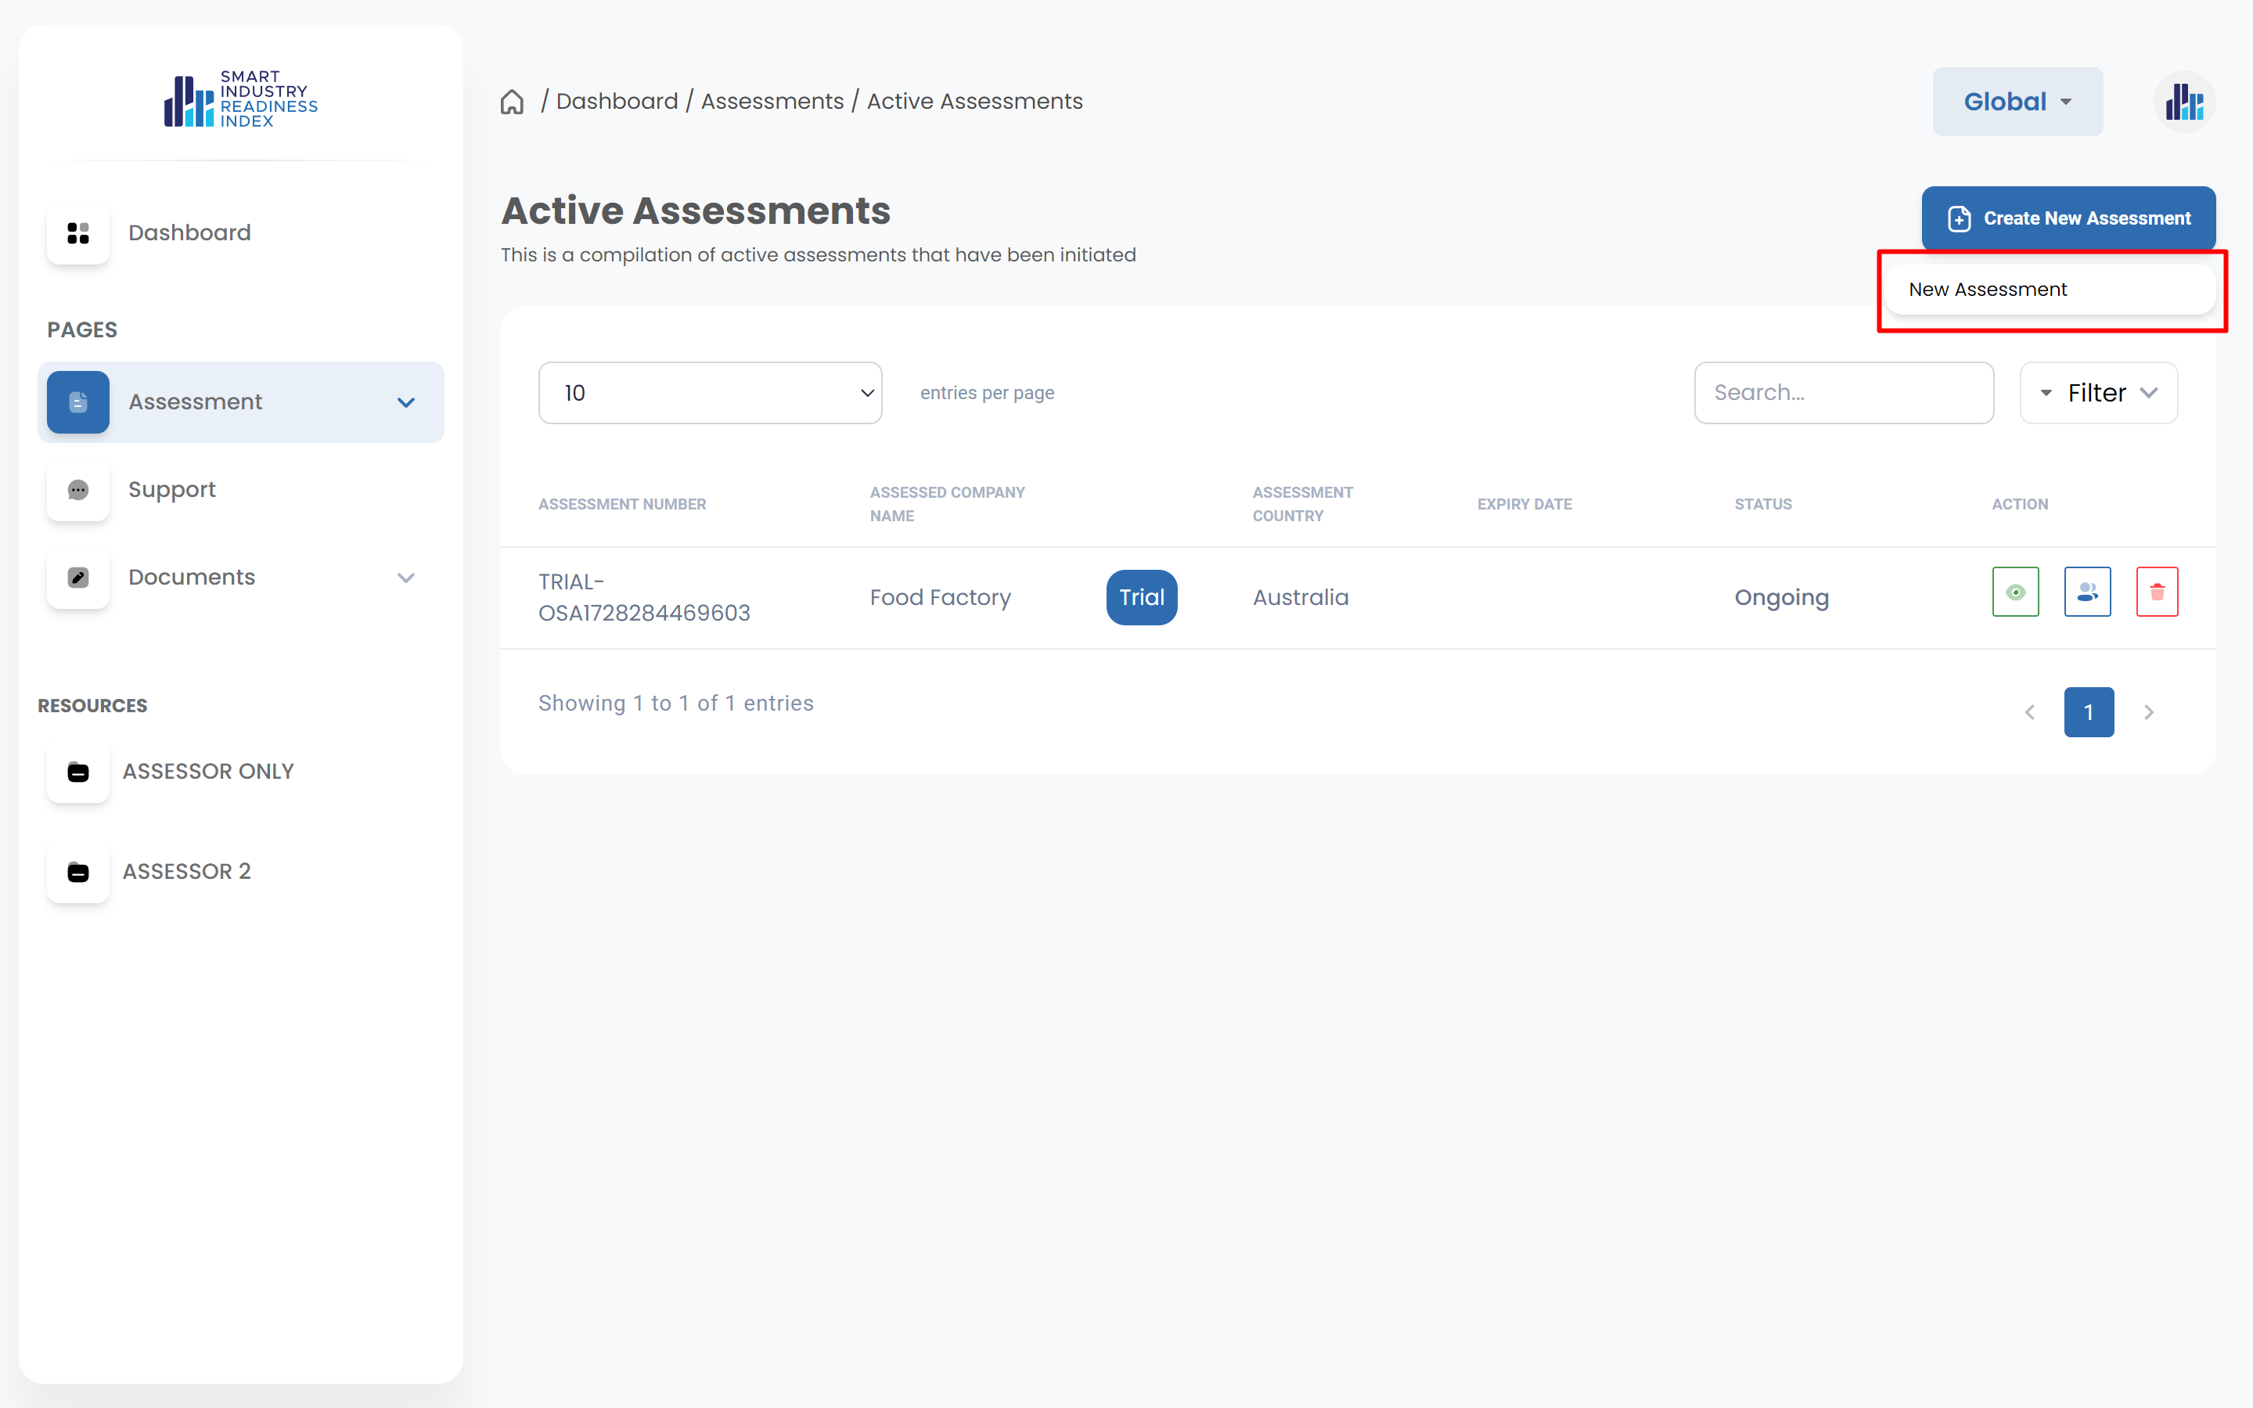Open the Dashboard sidebar item
This screenshot has width=2253, height=1408.
[189, 232]
